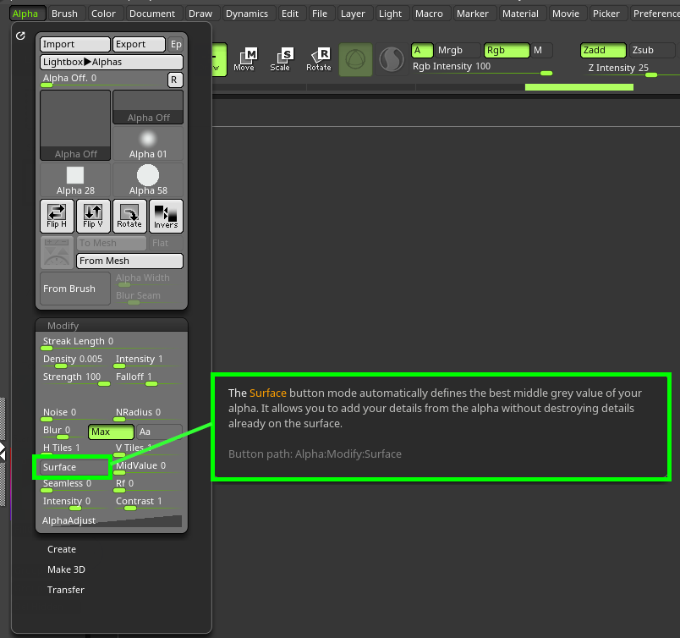This screenshot has height=638, width=680.
Task: Open the Brush menu
Action: coord(64,14)
